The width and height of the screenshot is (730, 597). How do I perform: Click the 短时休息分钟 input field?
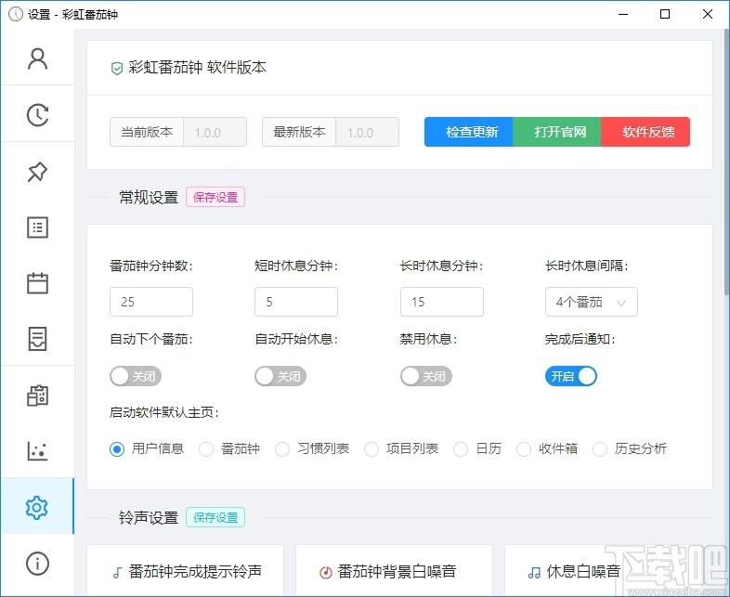click(296, 302)
